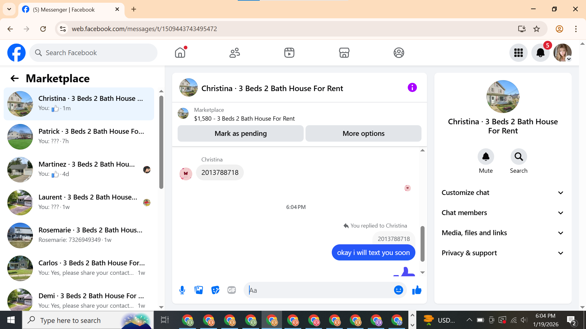This screenshot has width=586, height=329.
Task: Expand Privacy & support section
Action: point(503,253)
